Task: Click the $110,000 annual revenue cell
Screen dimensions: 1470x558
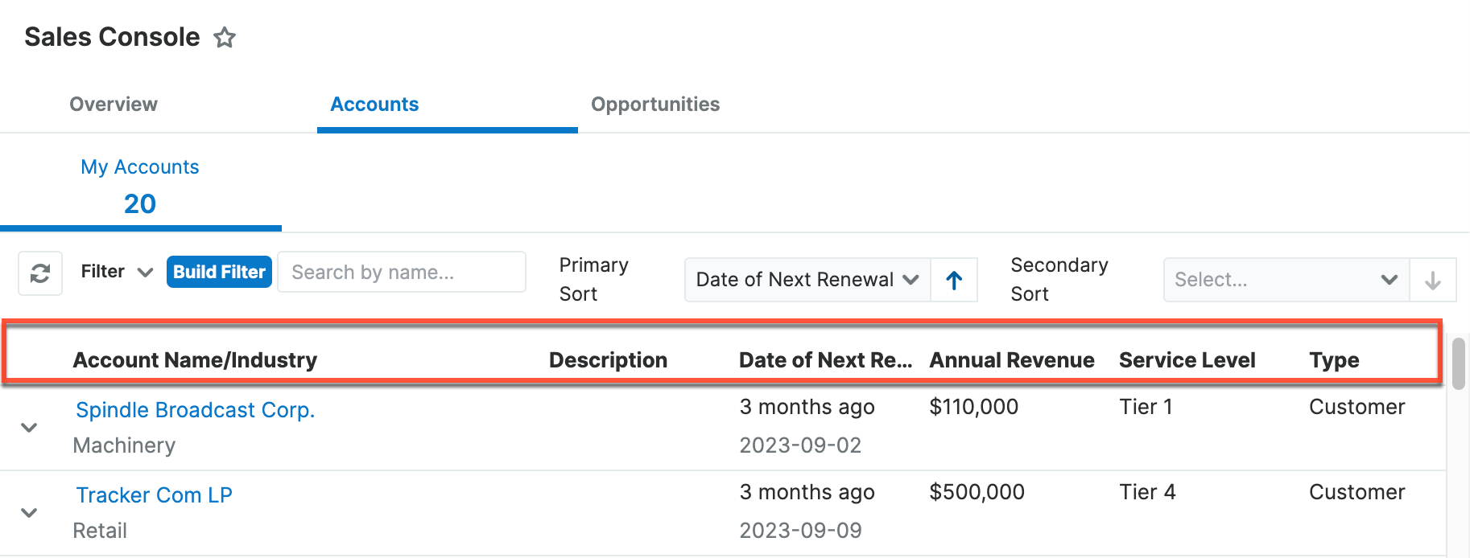Action: coord(973,407)
